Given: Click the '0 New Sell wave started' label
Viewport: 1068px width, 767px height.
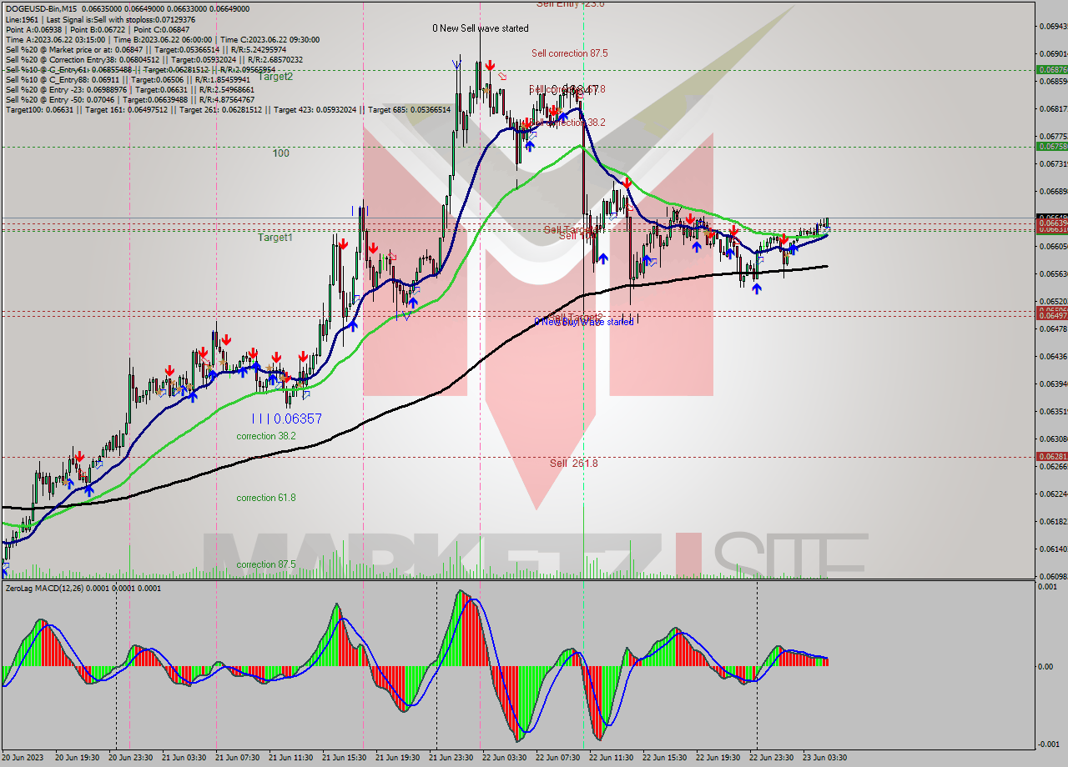Looking at the screenshot, I should (480, 28).
